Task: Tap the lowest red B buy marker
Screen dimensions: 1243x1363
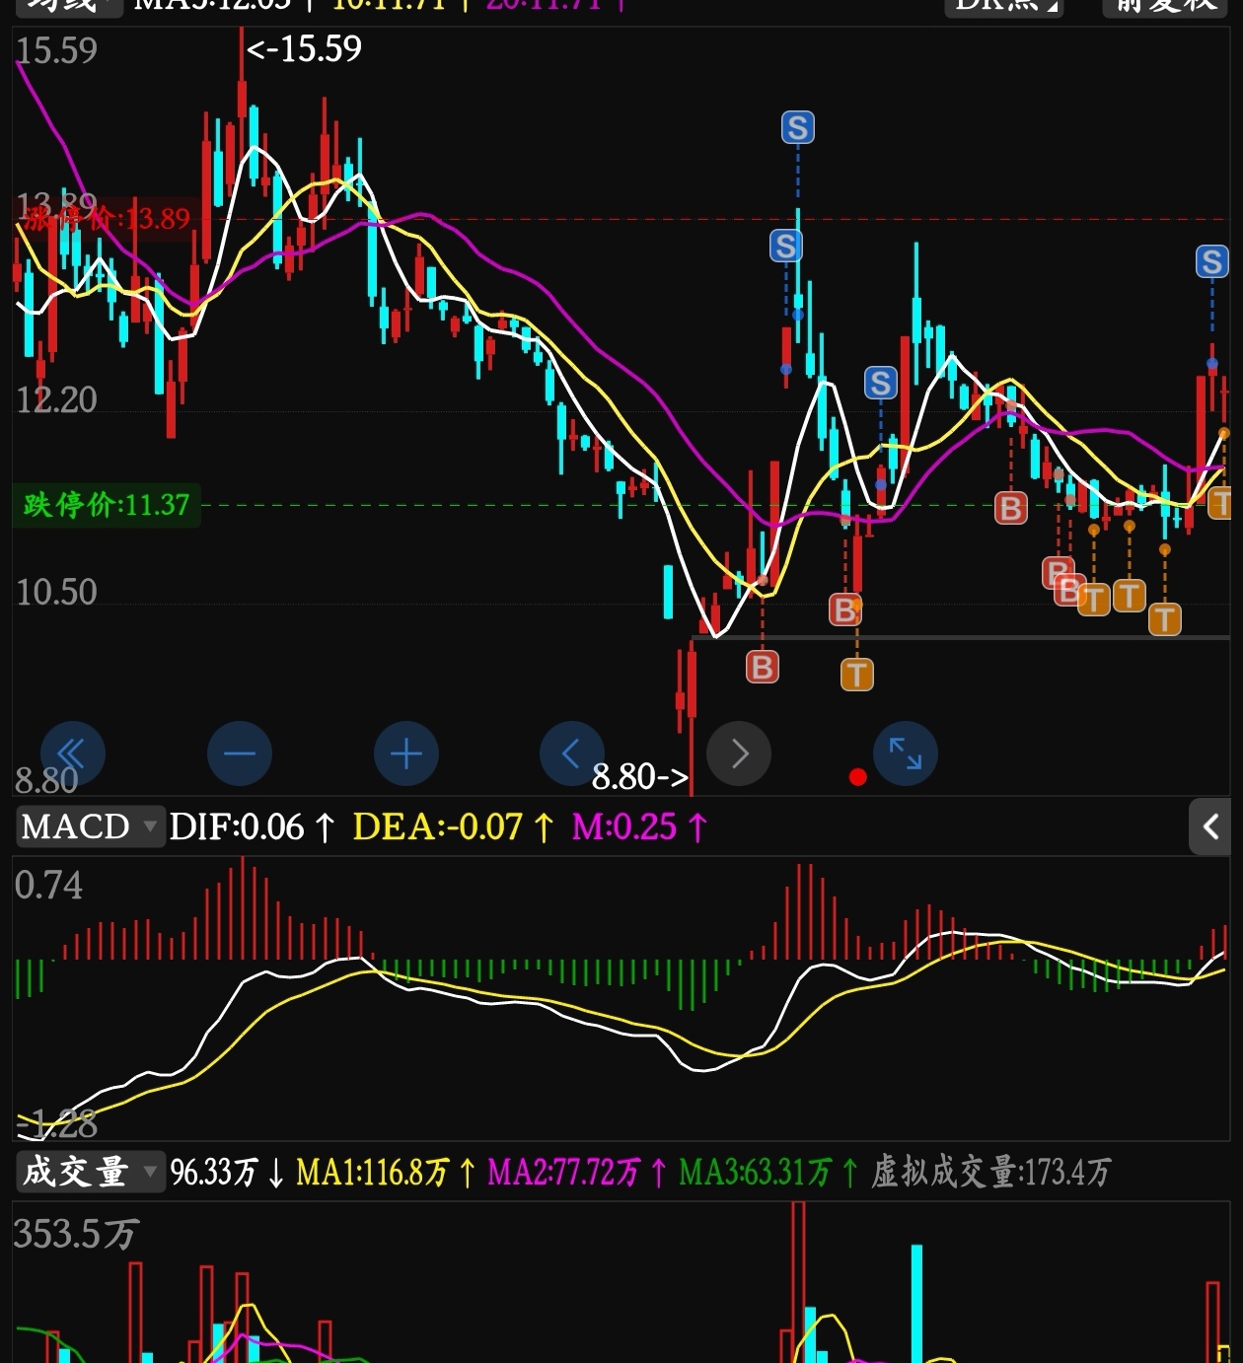Action: [x=762, y=668]
